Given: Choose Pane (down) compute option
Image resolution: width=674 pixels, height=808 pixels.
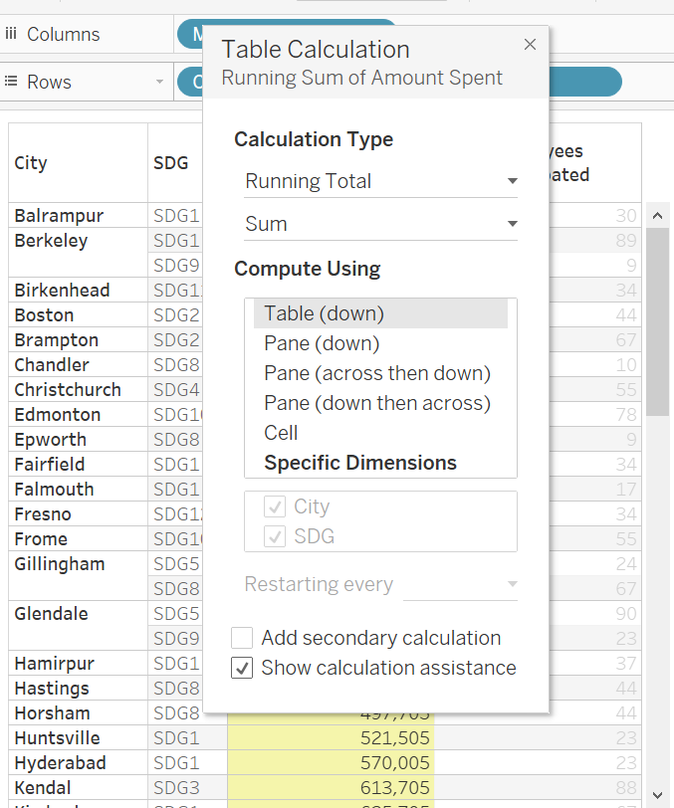Looking at the screenshot, I should (322, 343).
